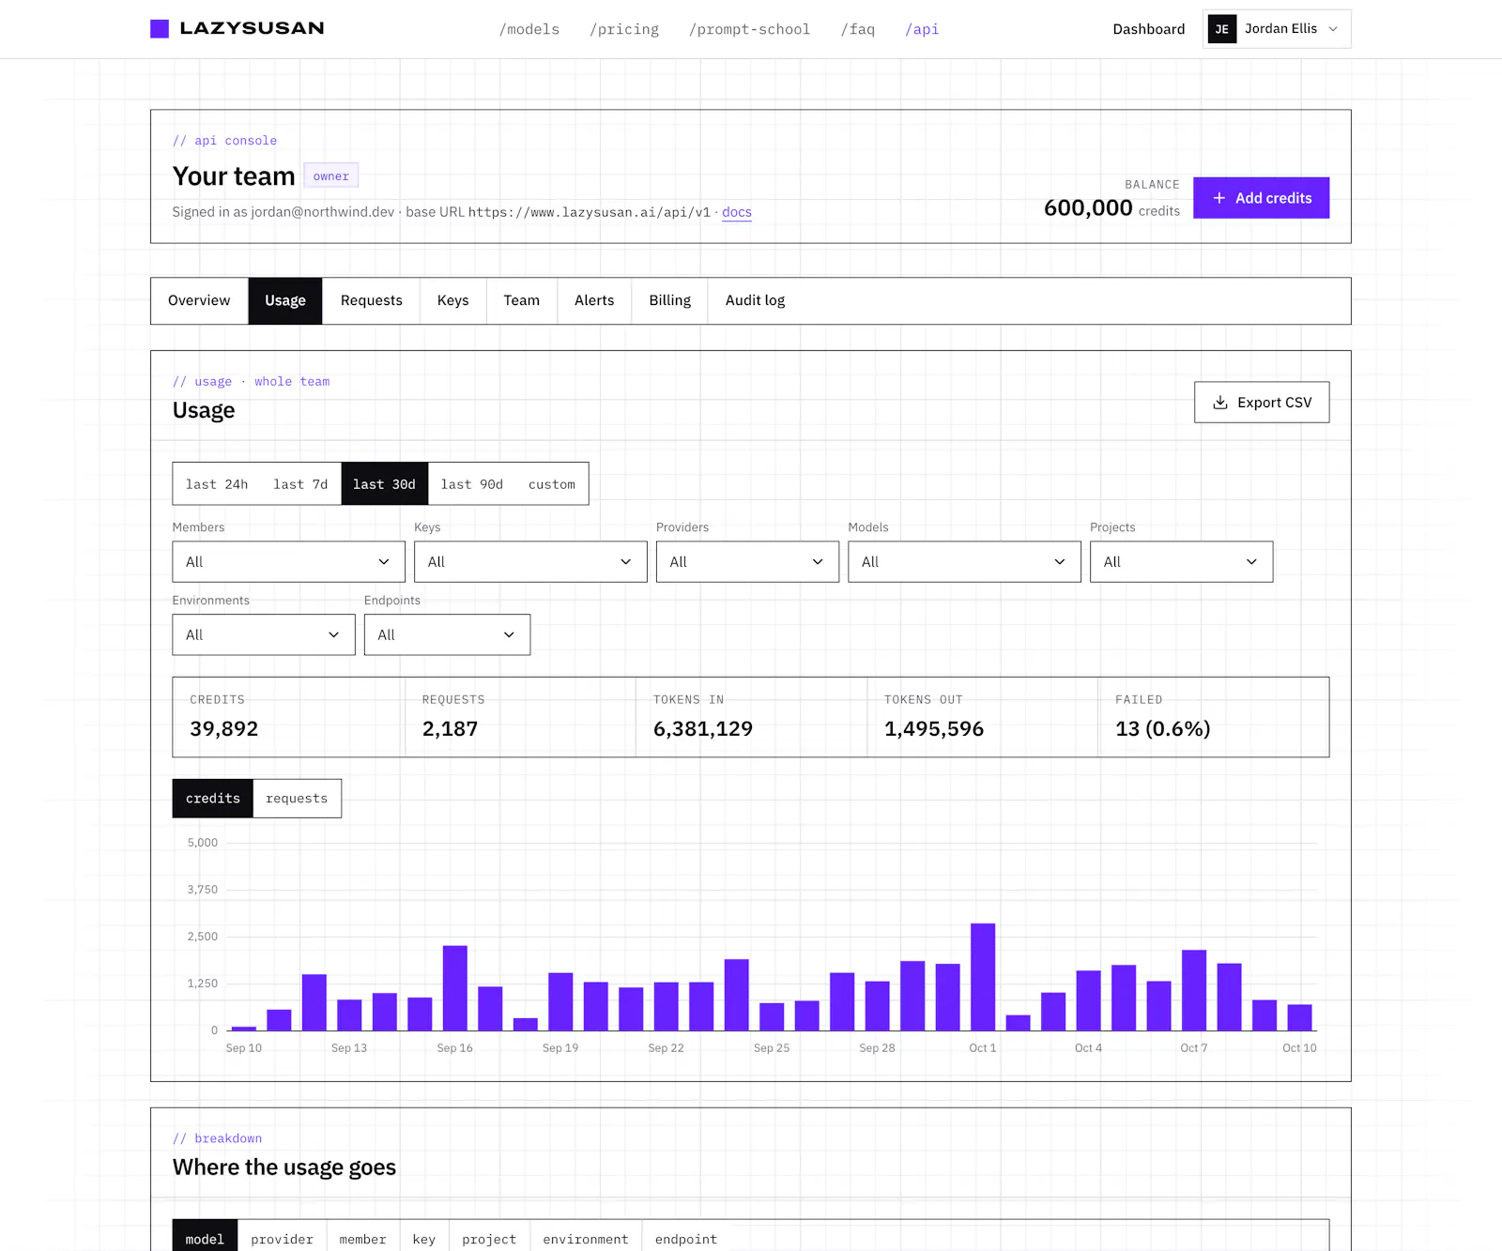Viewport: 1502px width, 1251px height.
Task: Go to /pricing in top navigation
Action: pyautogui.click(x=624, y=29)
